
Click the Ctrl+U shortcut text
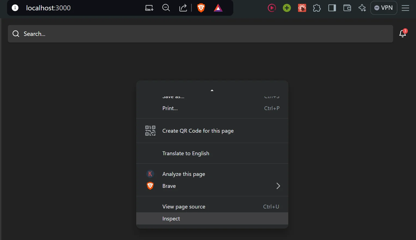(x=271, y=207)
